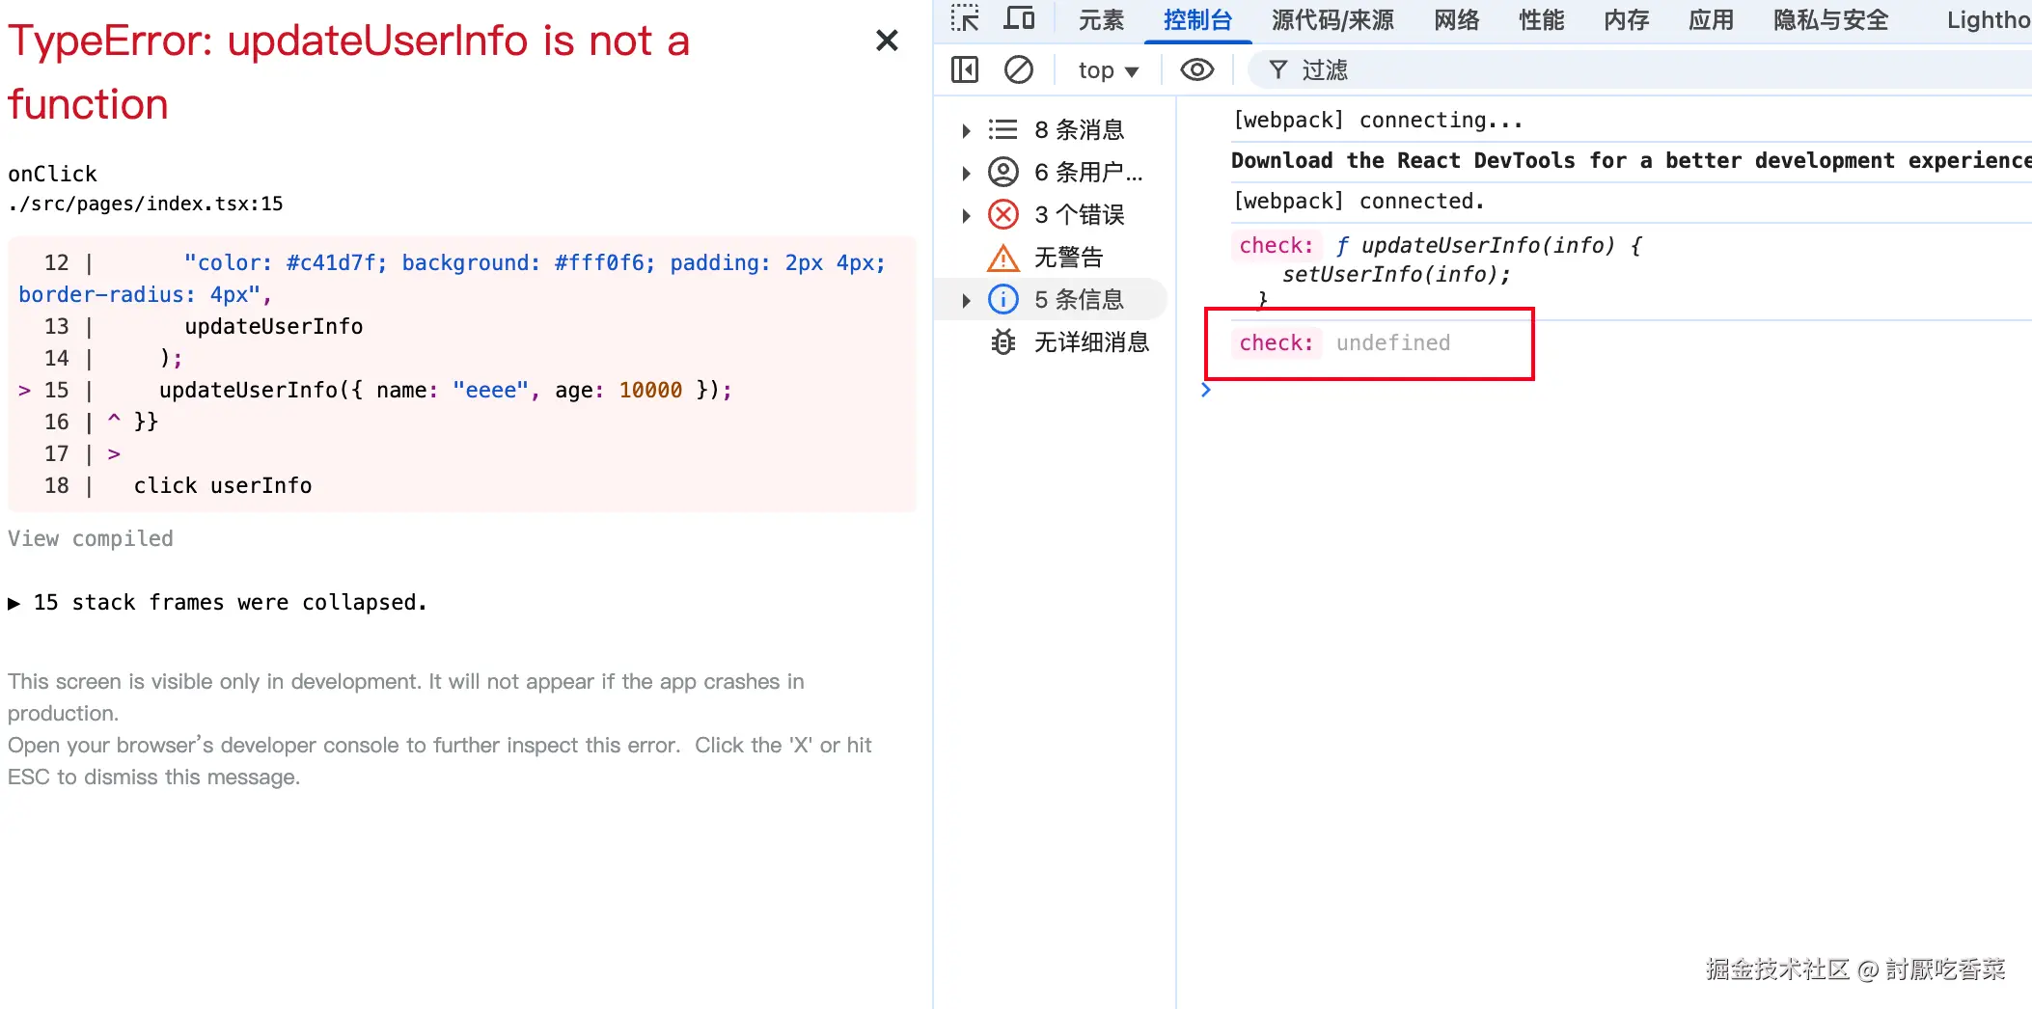This screenshot has height=1009, width=2032.
Task: Select the red error circle icon
Action: [1003, 214]
